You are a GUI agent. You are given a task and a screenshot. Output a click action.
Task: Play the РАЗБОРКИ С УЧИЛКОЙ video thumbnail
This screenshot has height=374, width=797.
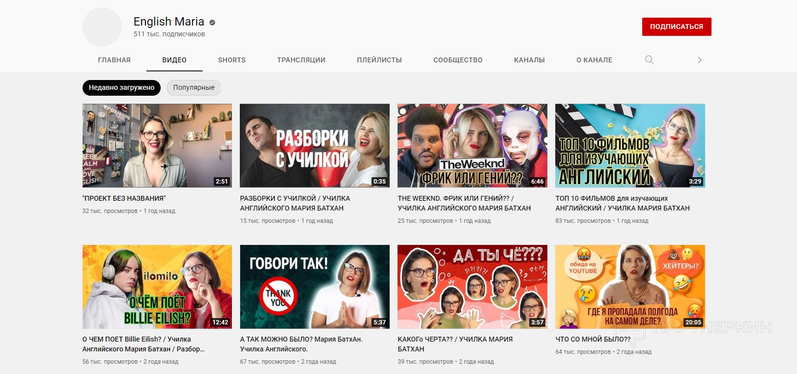coord(314,145)
